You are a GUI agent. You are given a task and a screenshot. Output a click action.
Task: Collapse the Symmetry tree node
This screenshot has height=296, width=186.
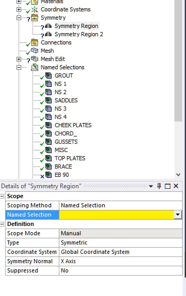(19, 18)
